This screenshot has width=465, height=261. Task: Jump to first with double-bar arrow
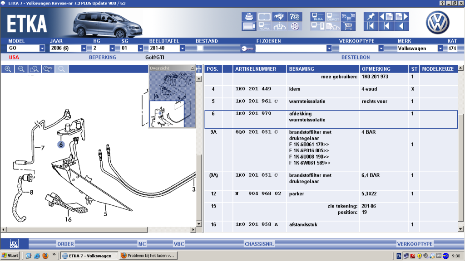(x=371, y=26)
